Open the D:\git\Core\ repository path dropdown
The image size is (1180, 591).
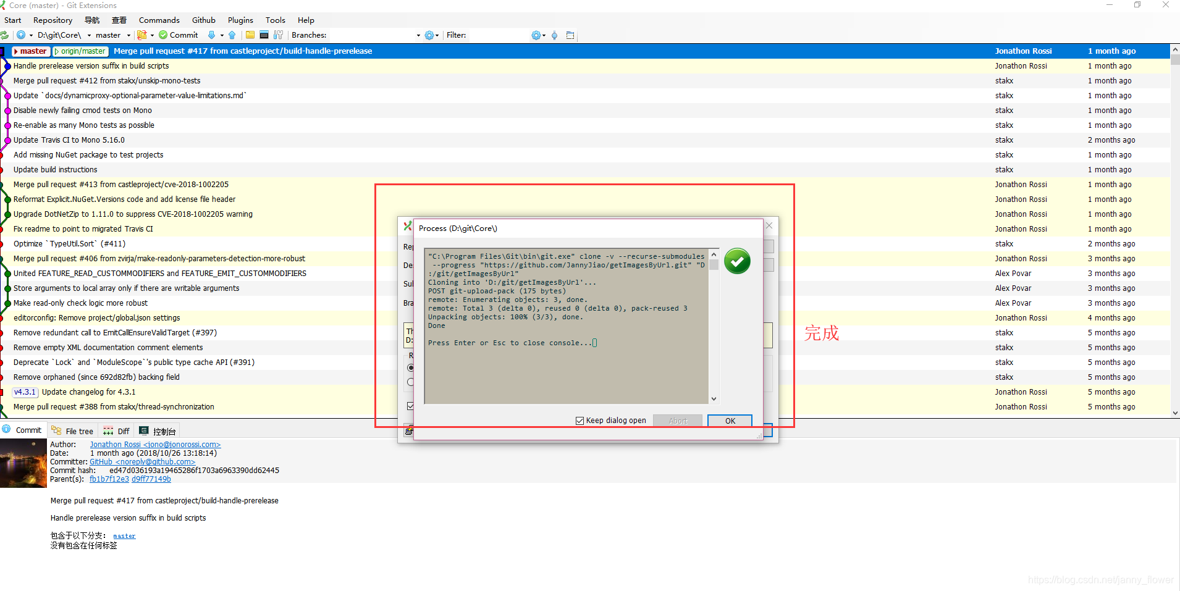pyautogui.click(x=89, y=35)
